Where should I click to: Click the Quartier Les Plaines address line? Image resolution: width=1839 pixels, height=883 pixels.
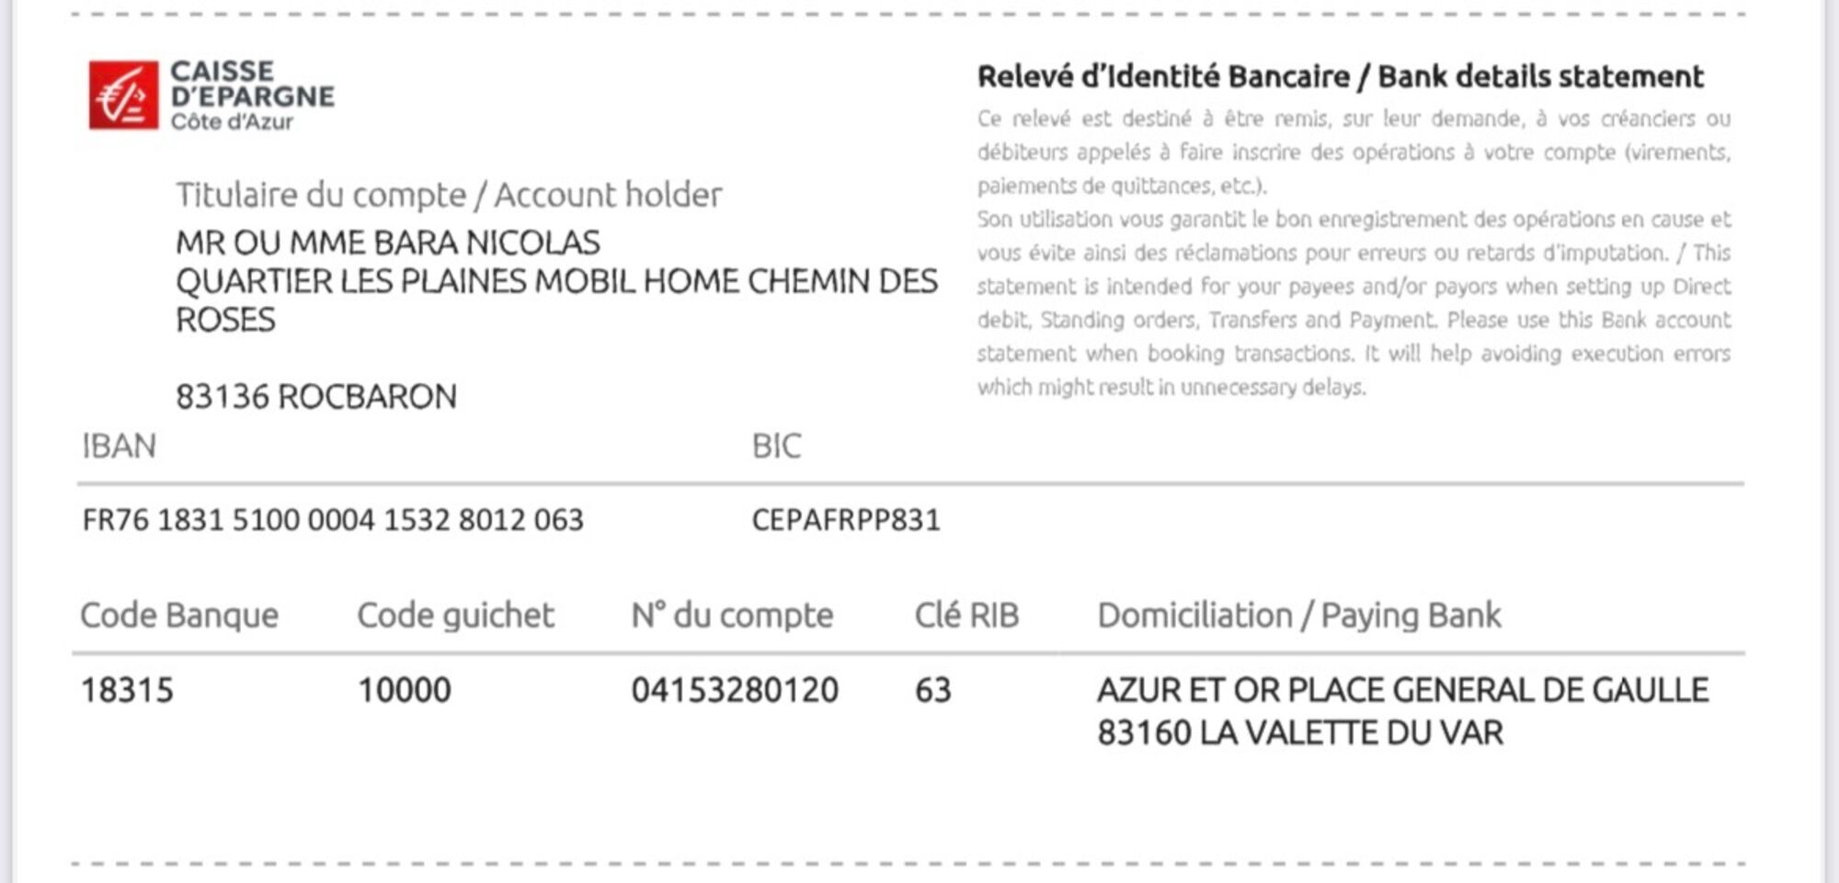coord(556,281)
